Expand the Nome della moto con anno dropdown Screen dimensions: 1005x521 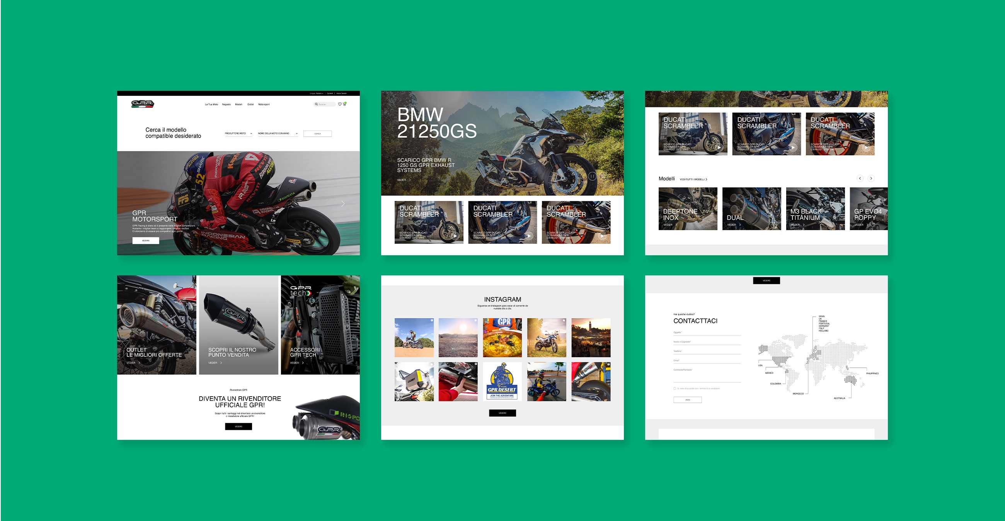coord(278,134)
